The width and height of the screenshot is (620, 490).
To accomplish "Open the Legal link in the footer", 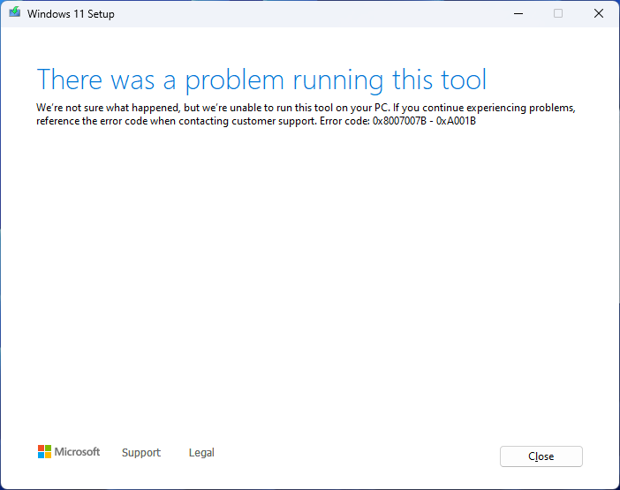I will (x=201, y=453).
